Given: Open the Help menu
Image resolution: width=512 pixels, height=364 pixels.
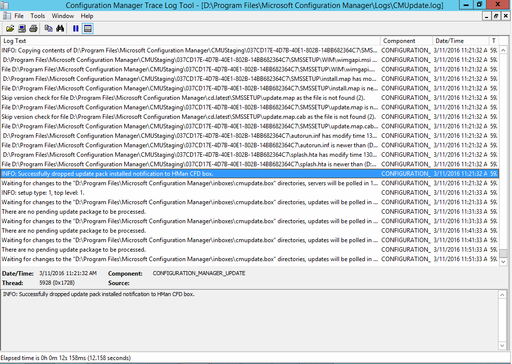Looking at the screenshot, I should 87,15.
